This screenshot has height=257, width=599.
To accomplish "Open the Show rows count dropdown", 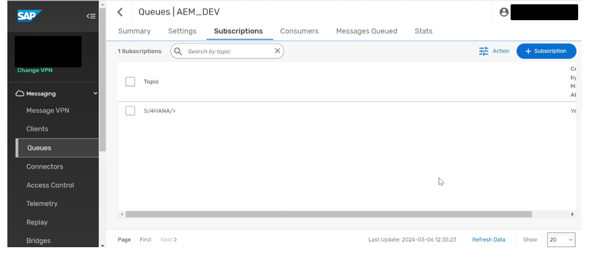I will (x=561, y=239).
